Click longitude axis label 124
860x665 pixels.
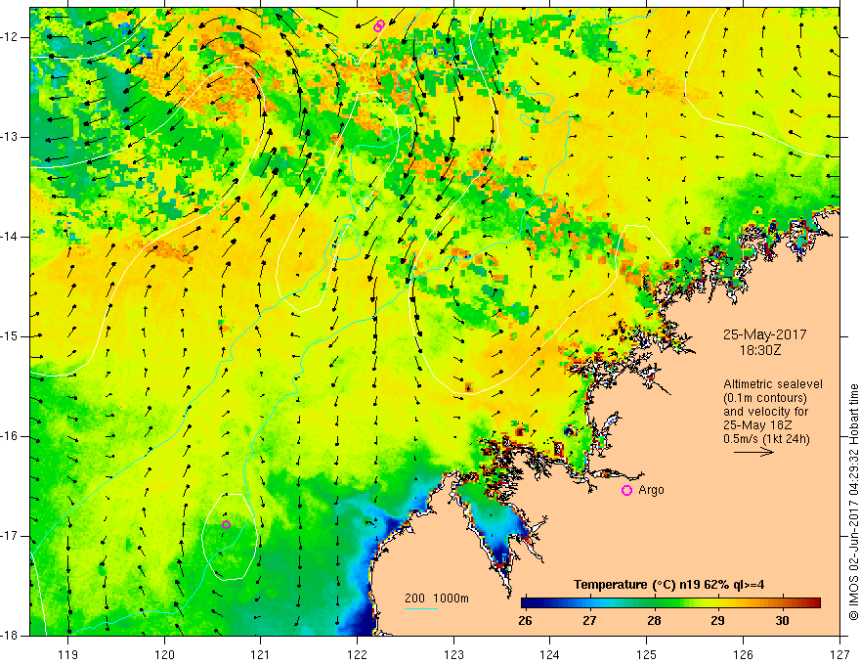(550, 654)
